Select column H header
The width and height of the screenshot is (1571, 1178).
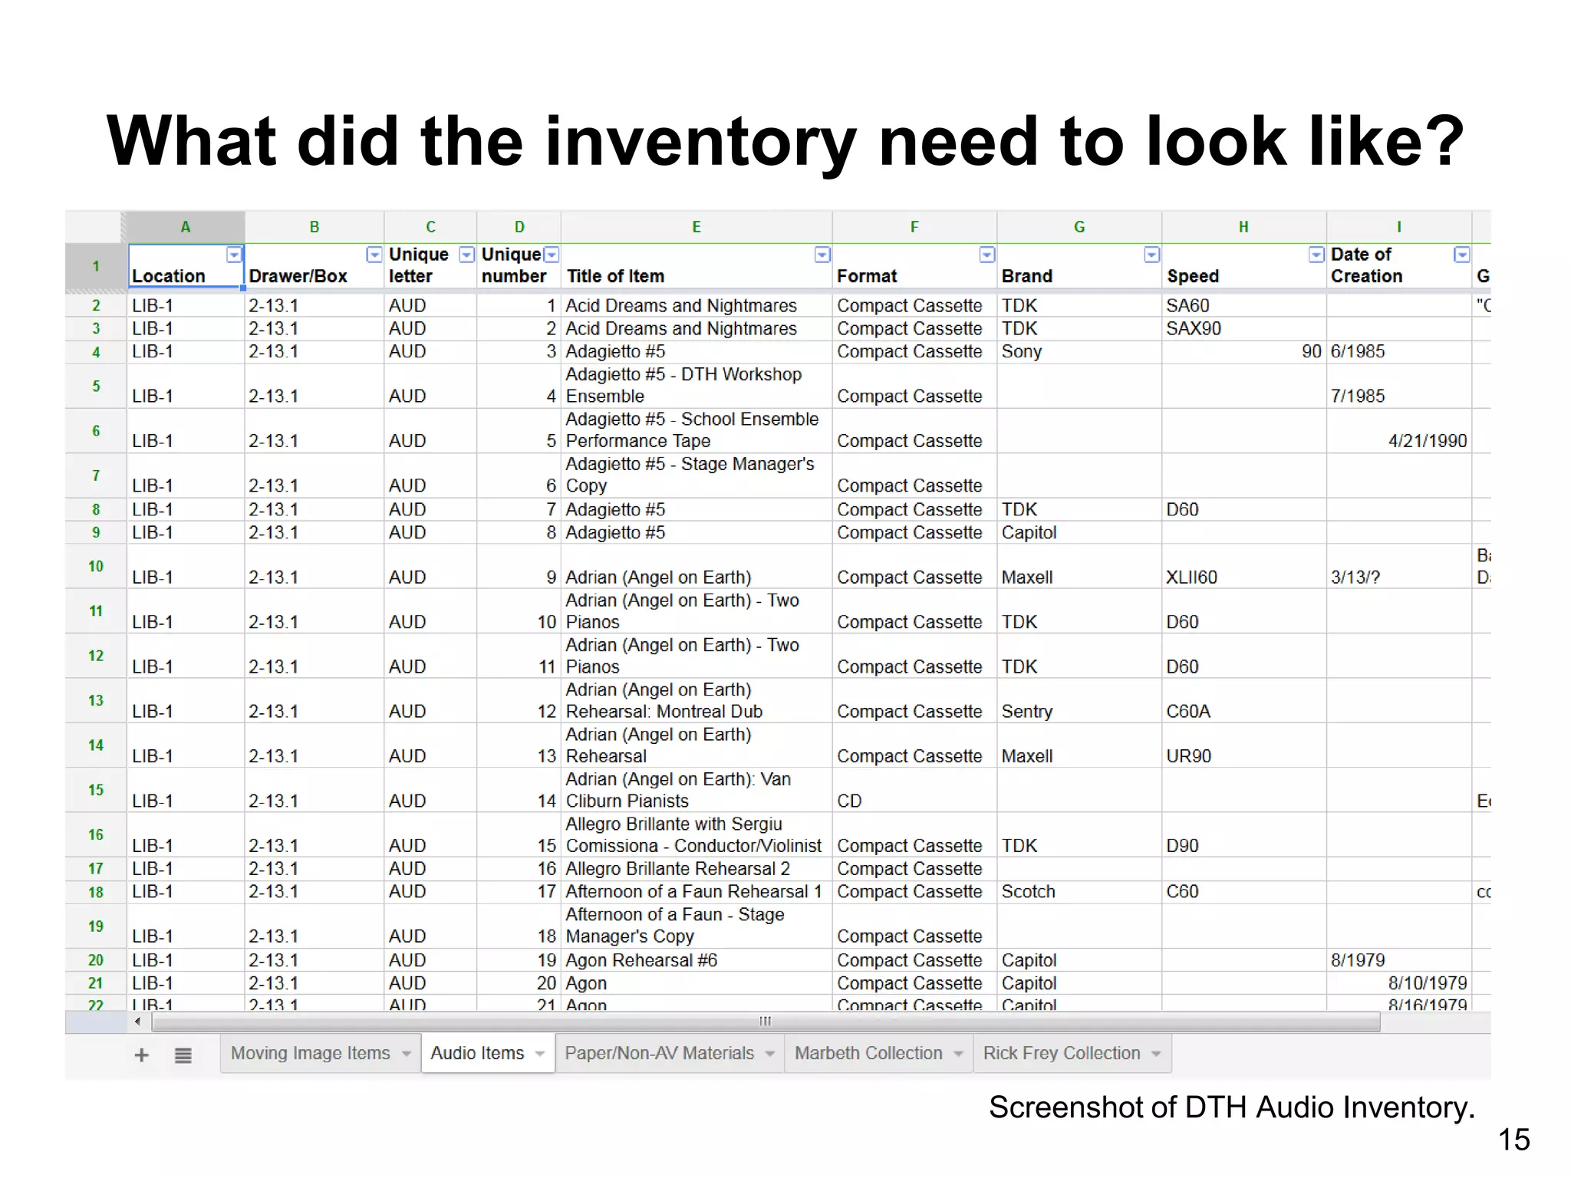click(x=1243, y=227)
